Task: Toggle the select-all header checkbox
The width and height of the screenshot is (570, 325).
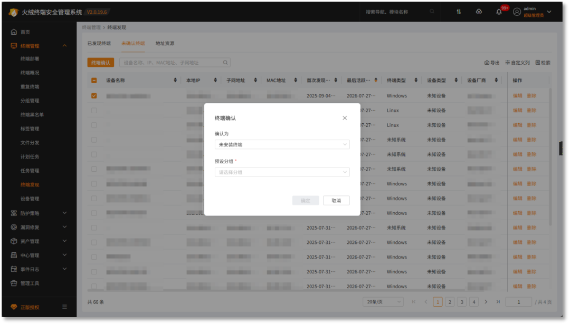Action: click(x=94, y=80)
